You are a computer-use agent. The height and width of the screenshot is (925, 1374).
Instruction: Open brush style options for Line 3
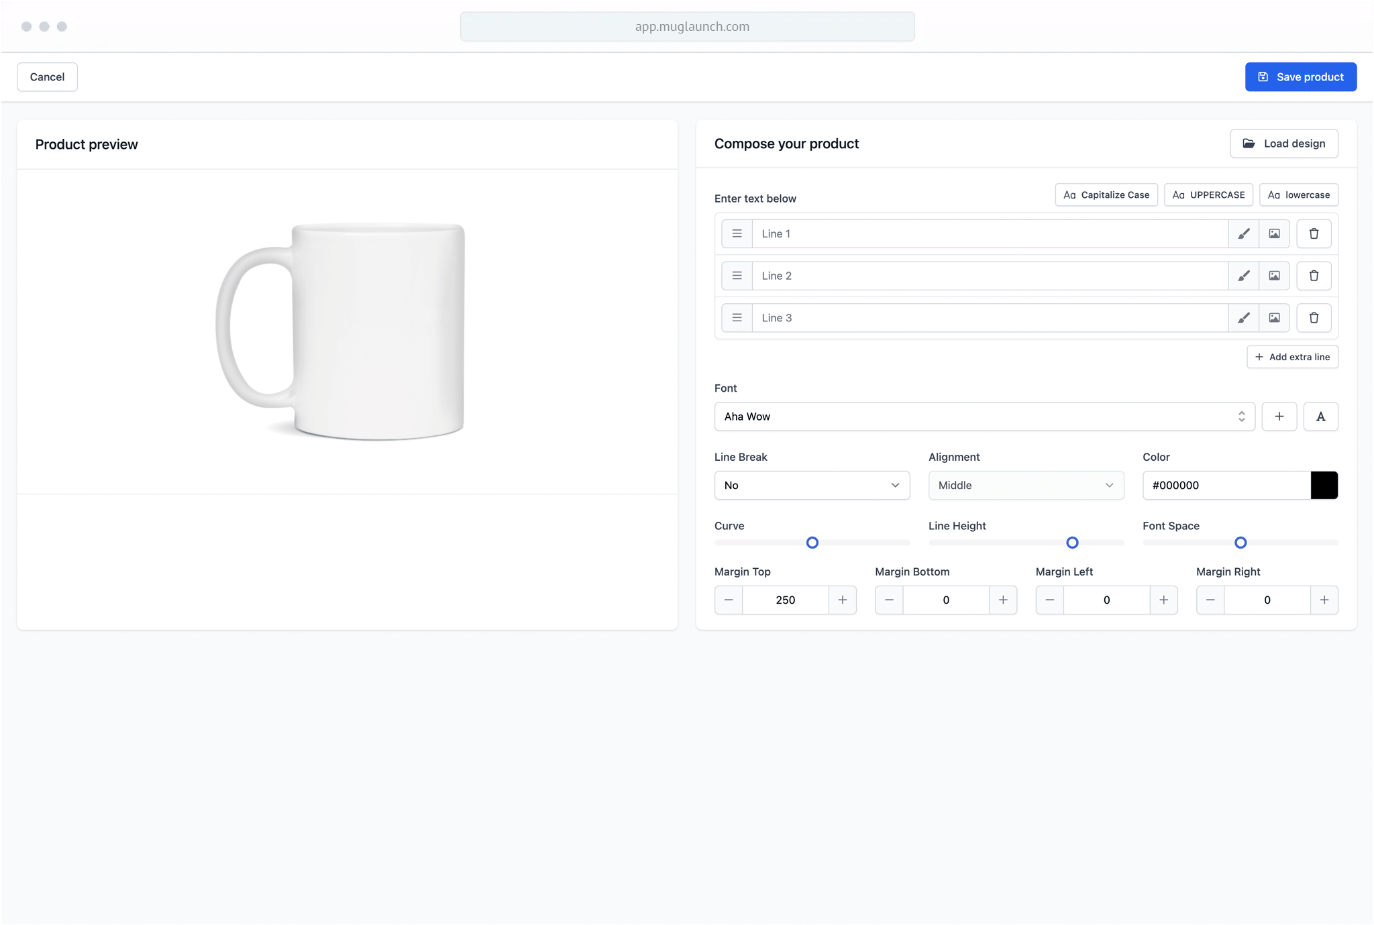(1243, 318)
